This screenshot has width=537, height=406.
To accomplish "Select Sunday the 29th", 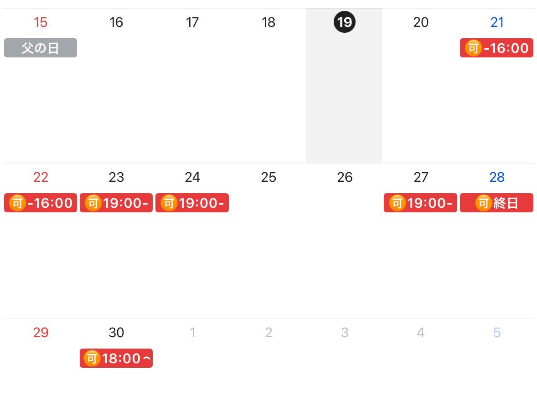I will (41, 332).
